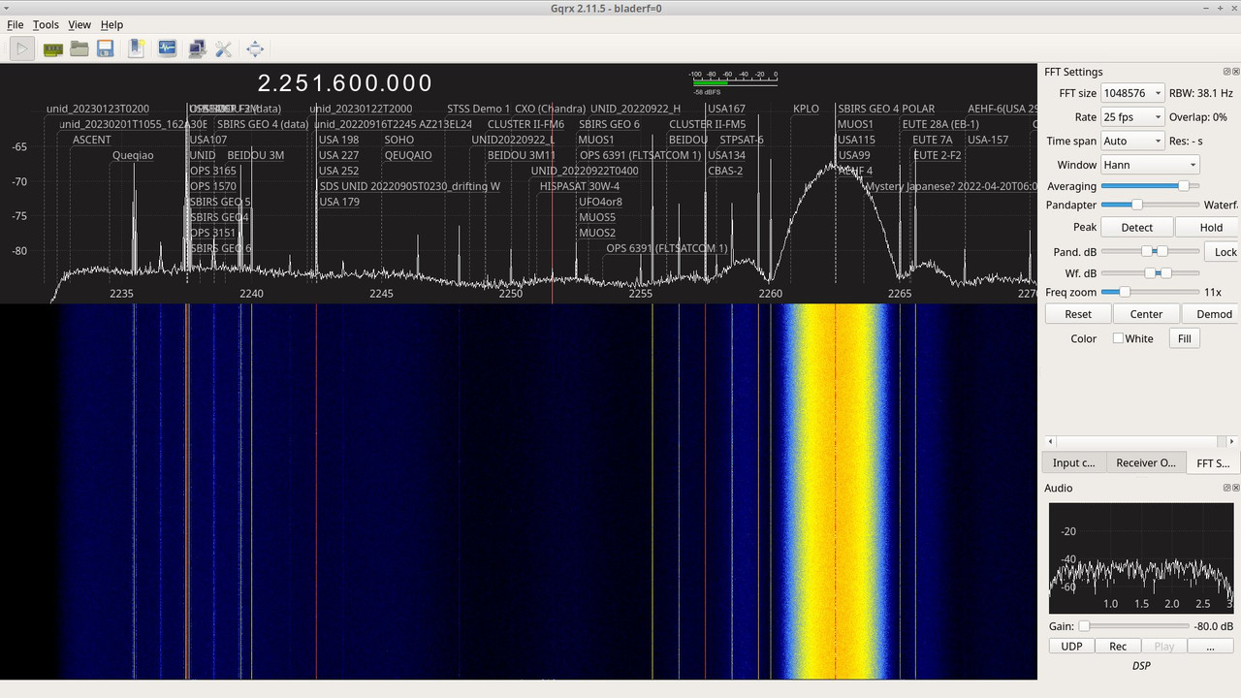Click the CBAS-2 bookmark label
Screen dimensions: 1241x698
coord(725,171)
